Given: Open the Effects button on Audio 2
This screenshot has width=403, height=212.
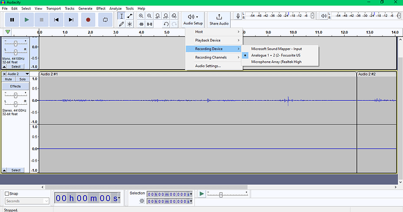Looking at the screenshot, I should tap(15, 86).
